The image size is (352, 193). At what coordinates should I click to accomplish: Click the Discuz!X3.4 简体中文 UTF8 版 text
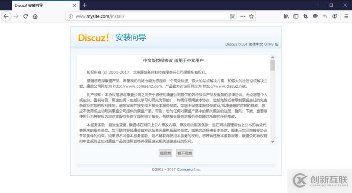[x=252, y=45]
